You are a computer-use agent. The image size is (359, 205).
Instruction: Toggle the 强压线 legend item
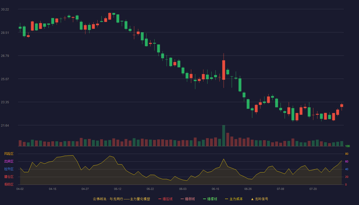(165, 199)
